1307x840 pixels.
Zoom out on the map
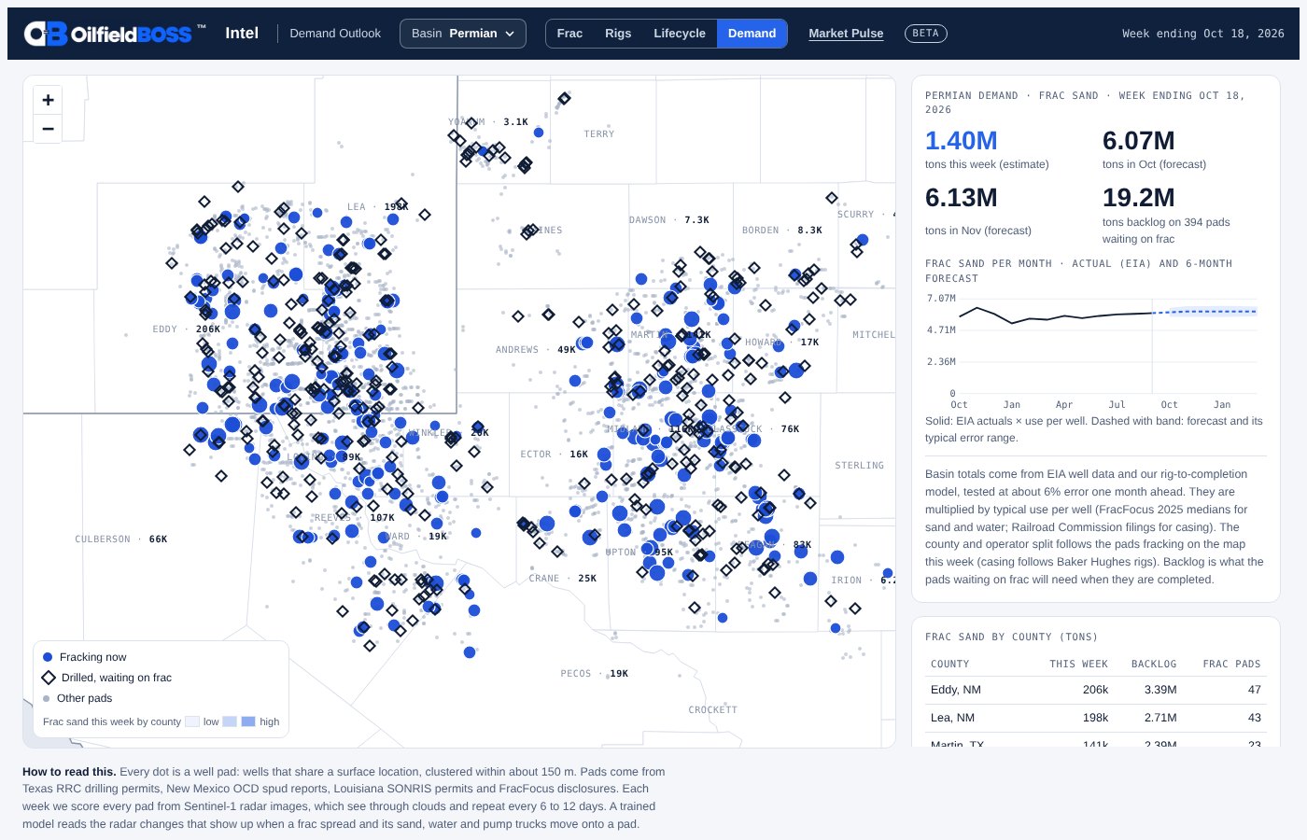[x=48, y=129]
